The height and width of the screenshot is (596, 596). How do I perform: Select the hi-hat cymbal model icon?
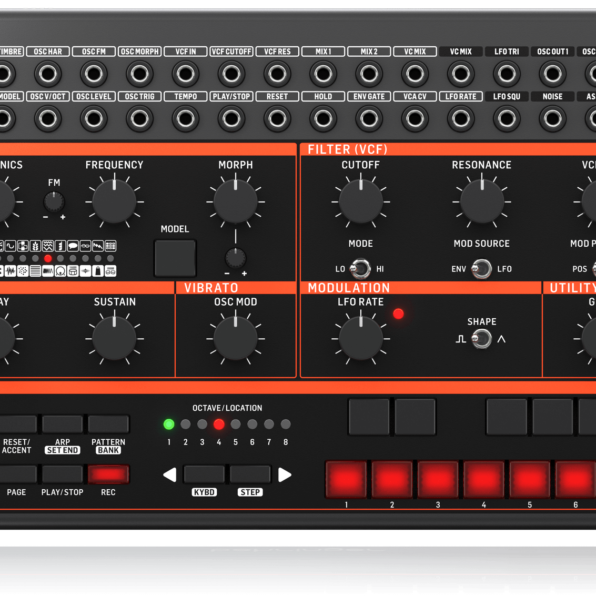(x=85, y=271)
